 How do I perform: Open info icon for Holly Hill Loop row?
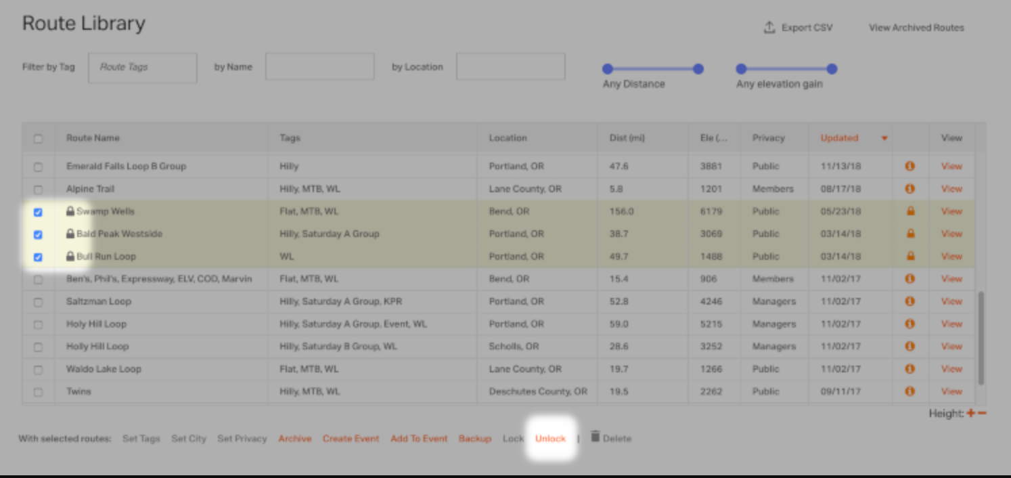pyautogui.click(x=909, y=346)
